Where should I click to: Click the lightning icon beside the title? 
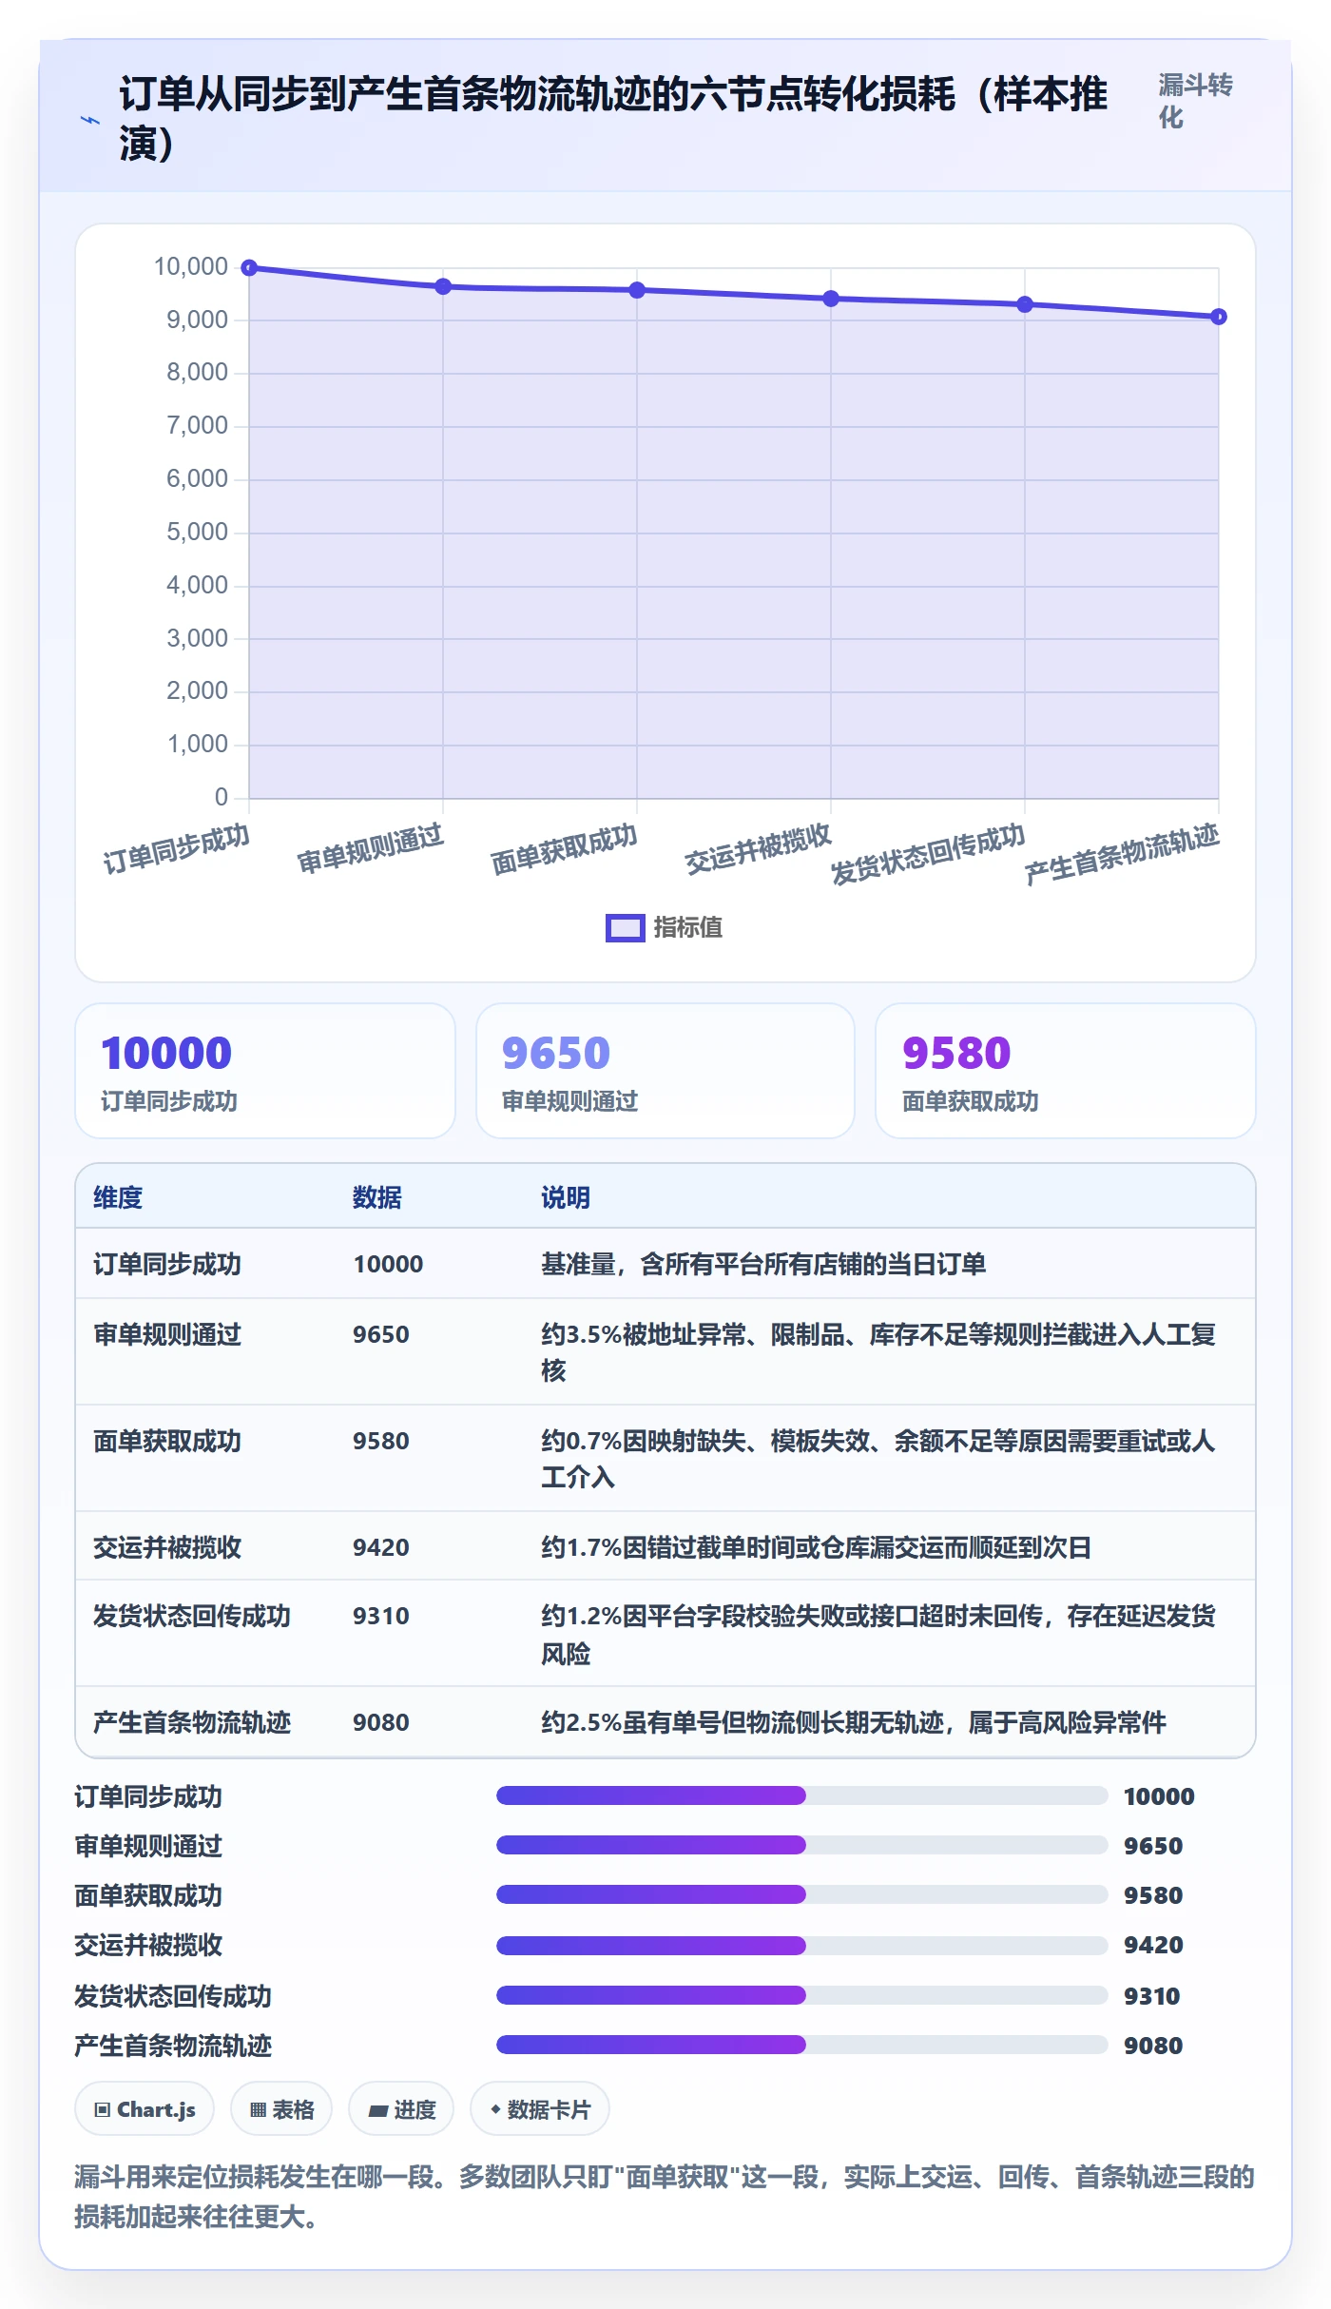click(x=89, y=120)
